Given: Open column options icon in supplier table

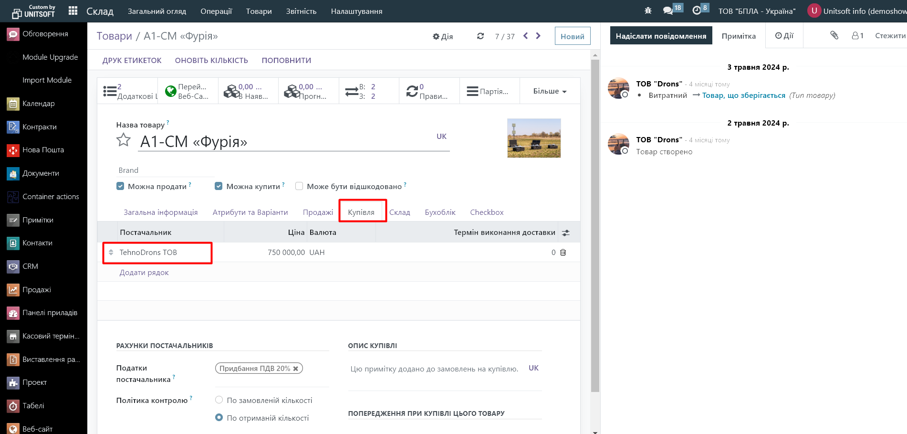Looking at the screenshot, I should 566,233.
